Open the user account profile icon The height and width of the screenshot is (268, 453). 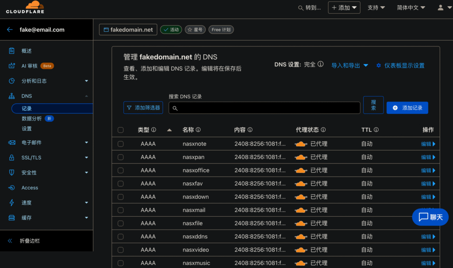[x=441, y=8]
